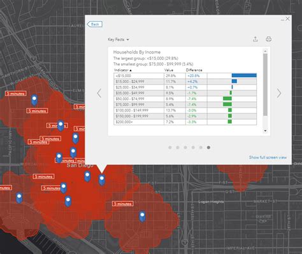The width and height of the screenshot is (302, 254).
Task: Select the fifth pagination dot
Action: point(201,148)
